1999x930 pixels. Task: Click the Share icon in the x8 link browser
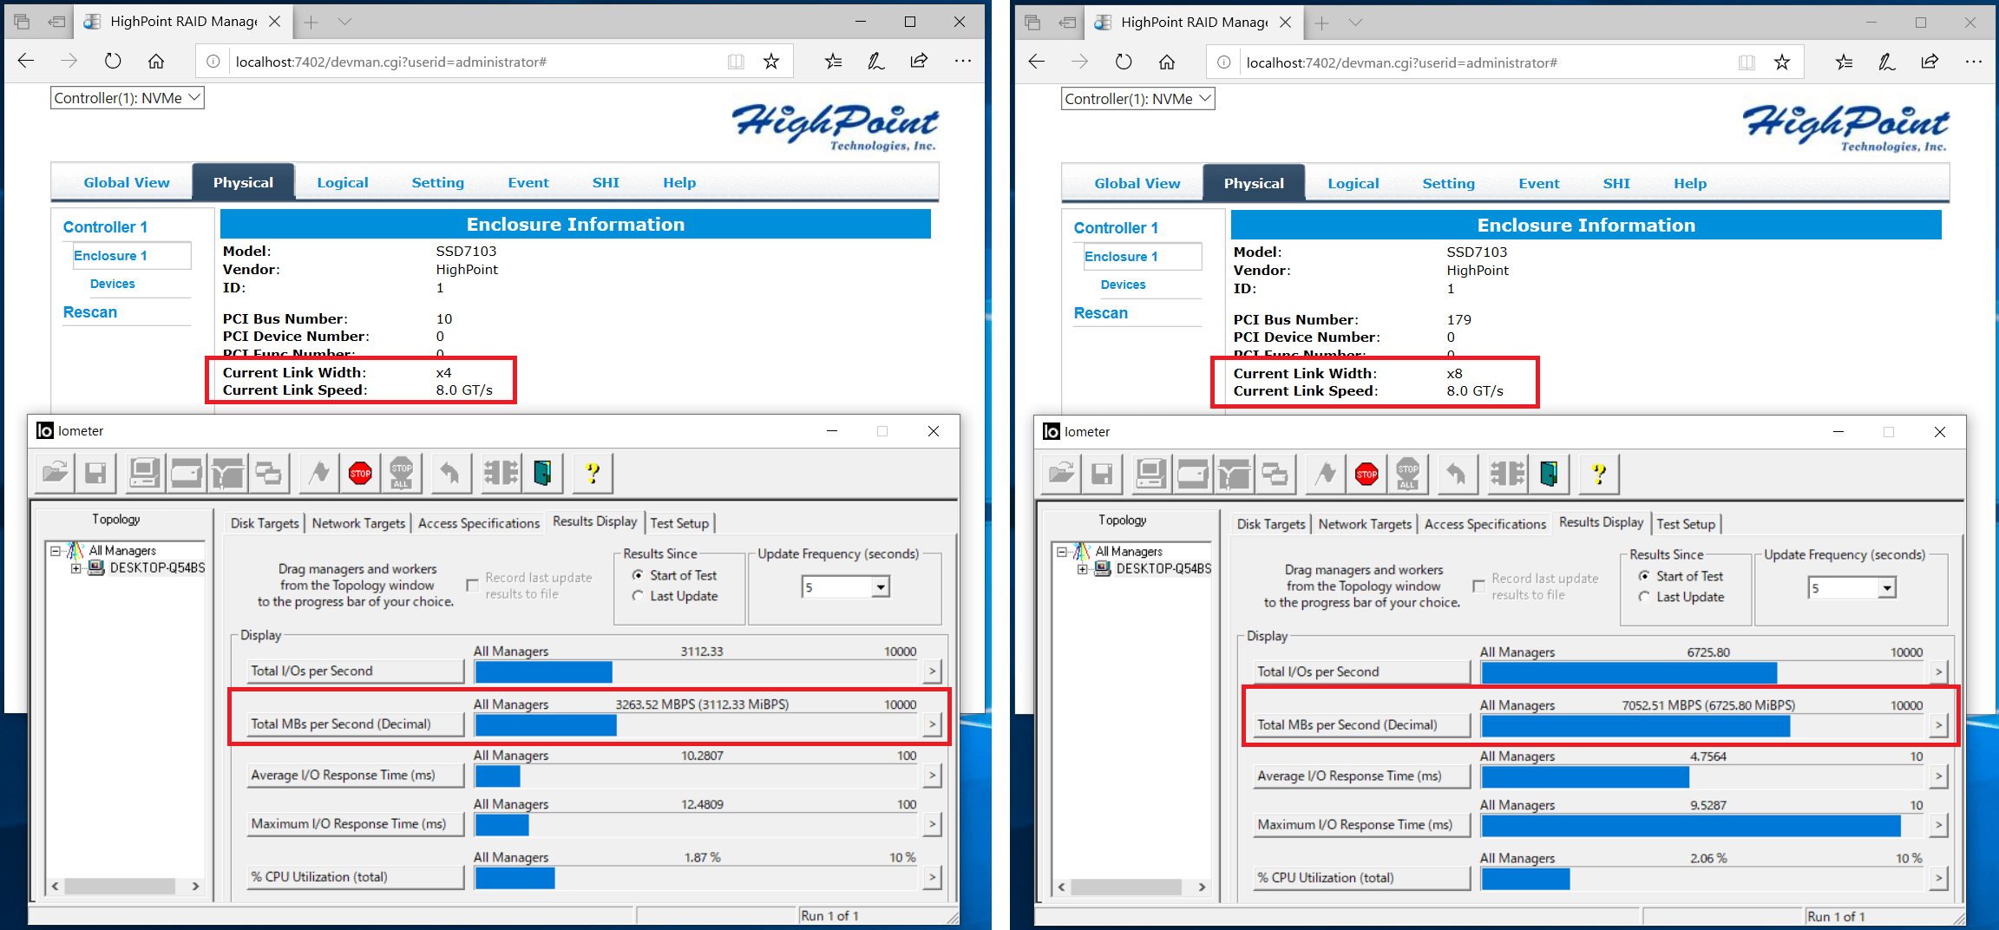point(1930,62)
